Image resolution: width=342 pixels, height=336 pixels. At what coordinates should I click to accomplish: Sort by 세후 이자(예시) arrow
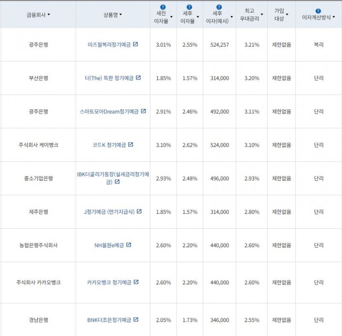click(x=232, y=17)
